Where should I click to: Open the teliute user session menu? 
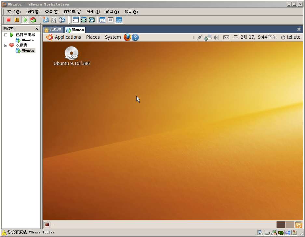291,37
